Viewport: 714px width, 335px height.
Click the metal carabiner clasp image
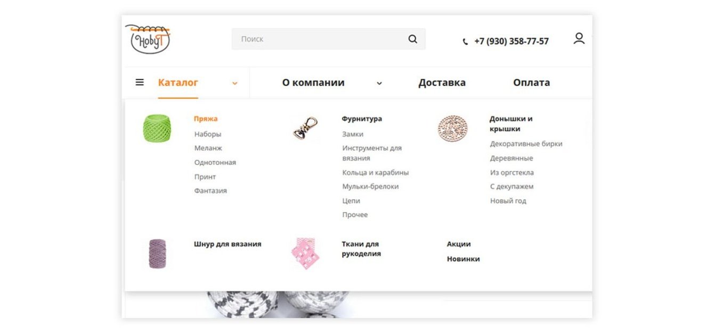[305, 129]
